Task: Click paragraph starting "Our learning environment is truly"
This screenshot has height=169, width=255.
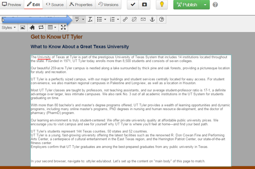Action: coord(125,122)
